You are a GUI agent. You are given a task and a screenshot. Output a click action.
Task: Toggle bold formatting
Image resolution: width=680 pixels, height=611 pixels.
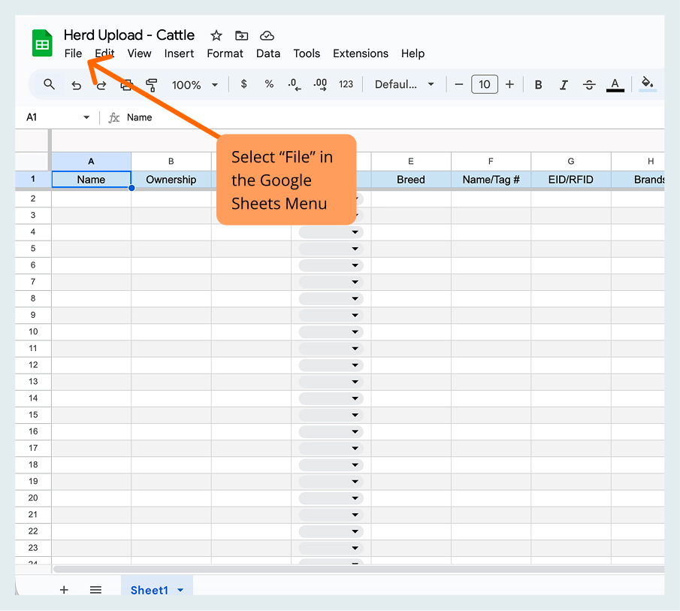click(538, 85)
